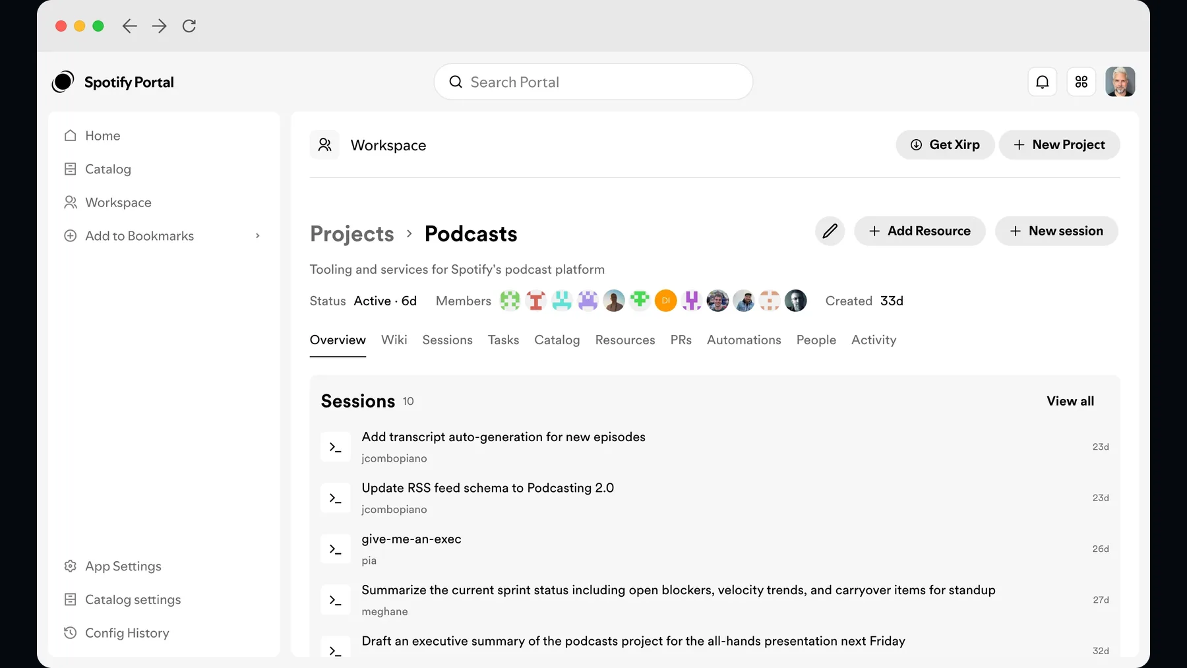
Task: Click the Get Xirp button
Action: point(945,145)
